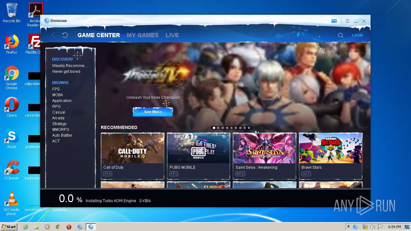Open the Call of Duty Mobile thumbnail
Screen dimensions: 411x231
click(133, 148)
